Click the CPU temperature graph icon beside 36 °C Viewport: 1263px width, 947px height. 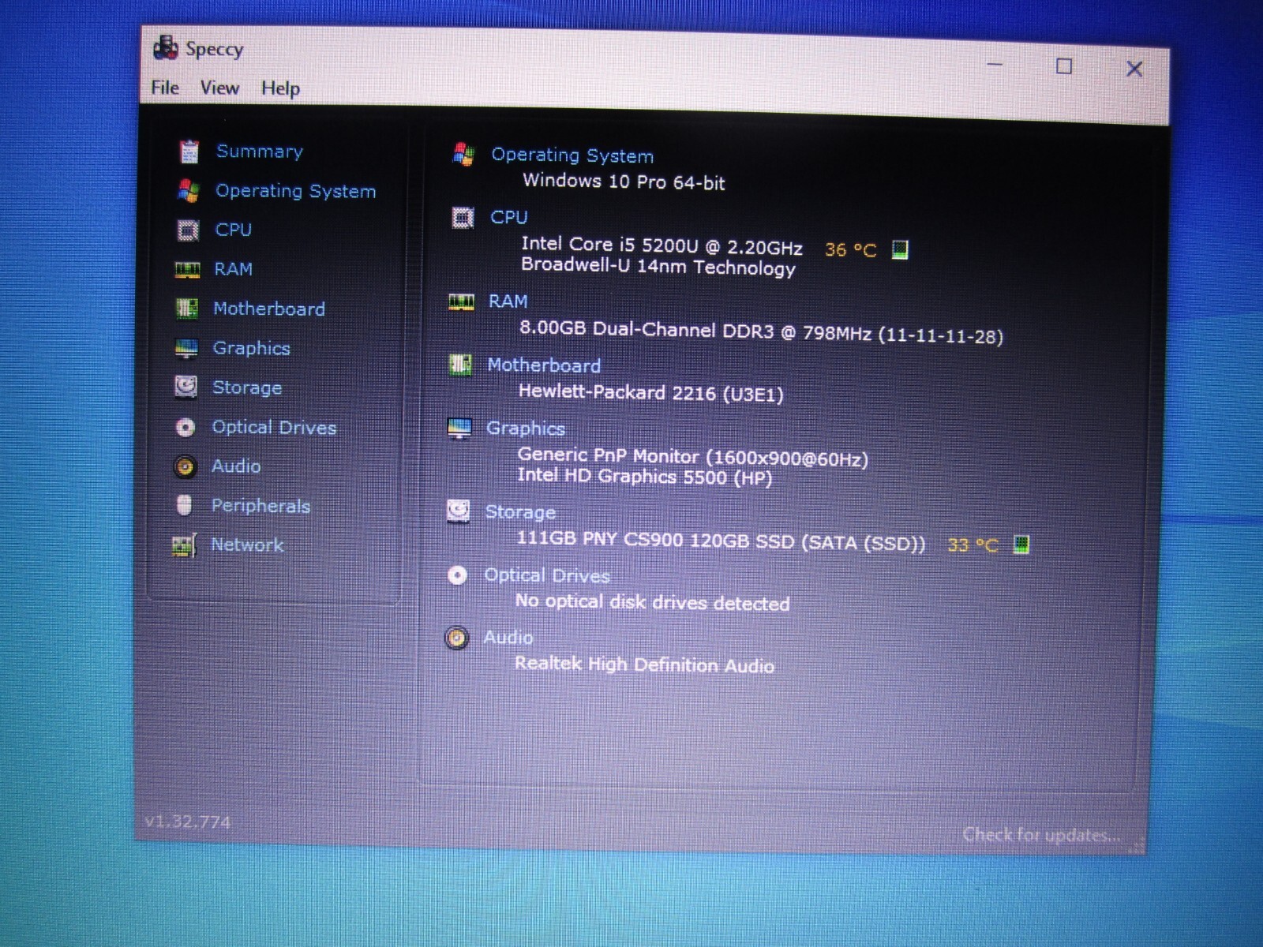click(x=900, y=250)
